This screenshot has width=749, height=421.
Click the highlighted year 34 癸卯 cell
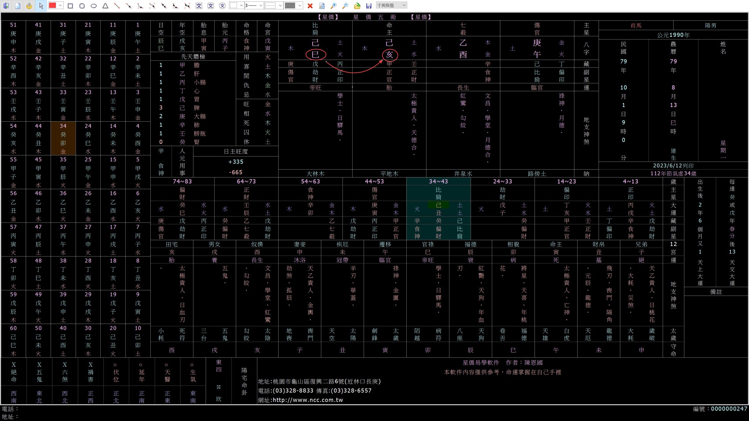pos(63,138)
